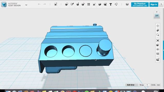
Task: Open the screenshot/export view icon
Action: click(x=158, y=60)
